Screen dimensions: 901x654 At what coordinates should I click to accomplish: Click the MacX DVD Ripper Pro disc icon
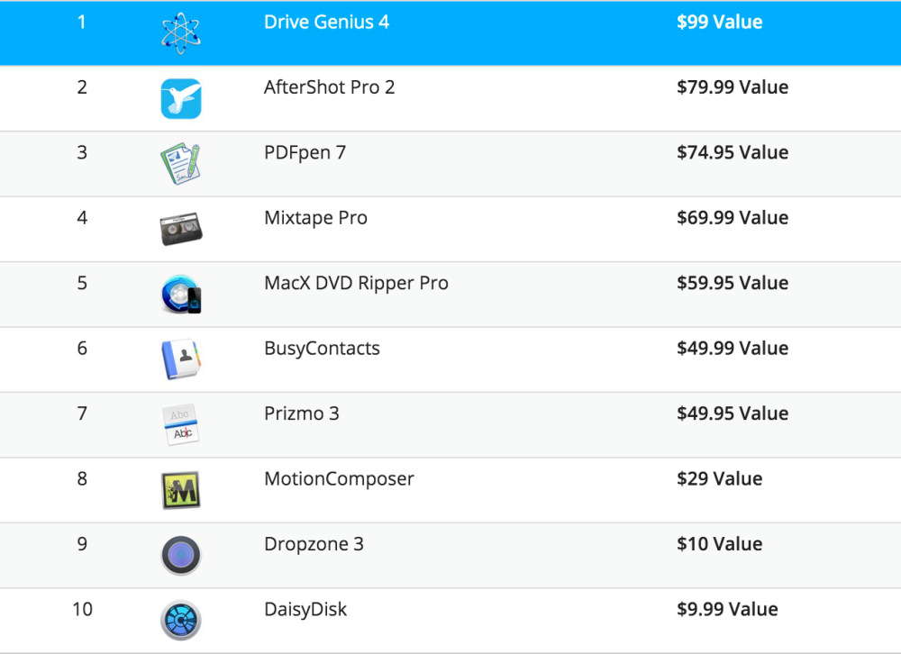click(x=181, y=295)
